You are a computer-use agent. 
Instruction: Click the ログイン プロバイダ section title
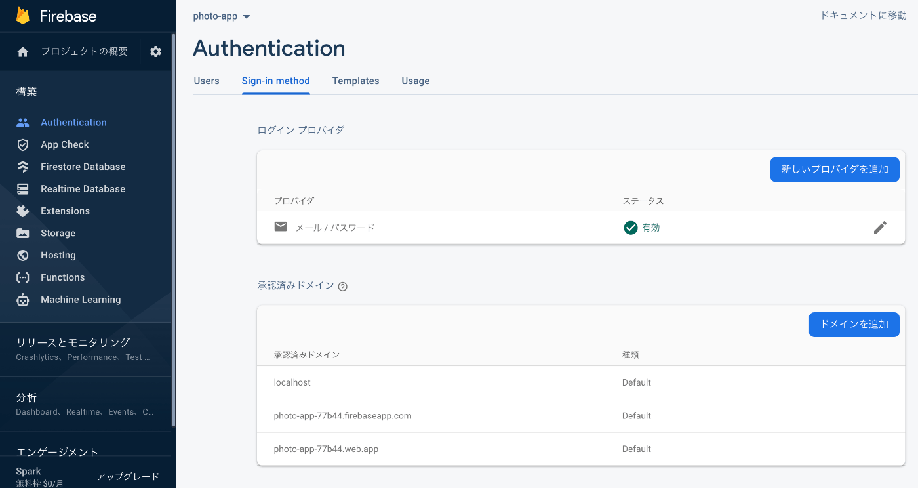click(301, 130)
